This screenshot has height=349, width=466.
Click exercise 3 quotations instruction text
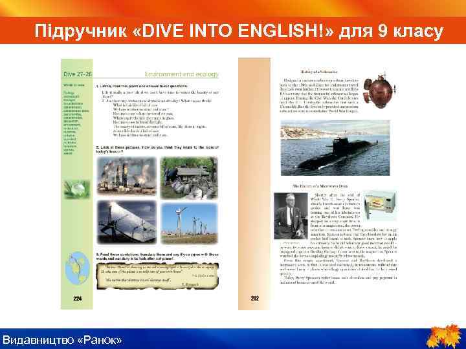157,257
